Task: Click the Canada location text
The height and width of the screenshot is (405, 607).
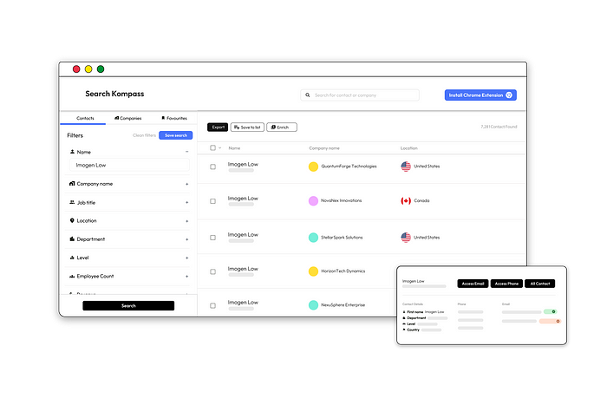Action: click(x=421, y=200)
